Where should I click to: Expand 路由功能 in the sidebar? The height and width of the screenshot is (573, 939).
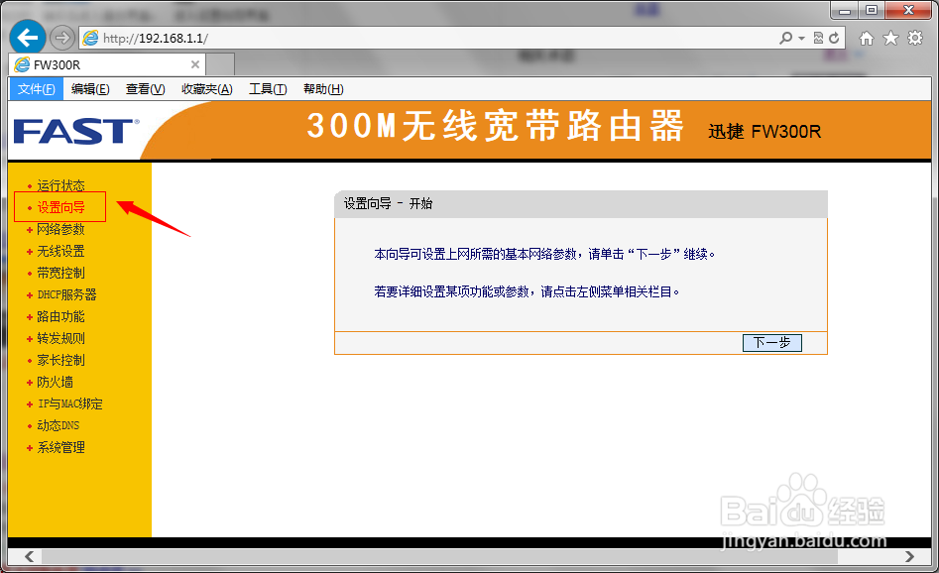pyautogui.click(x=60, y=317)
